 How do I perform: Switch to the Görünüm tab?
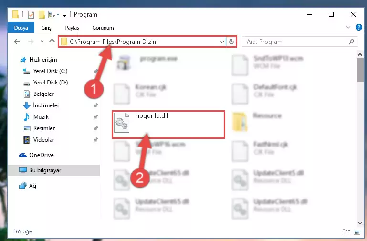[103, 28]
